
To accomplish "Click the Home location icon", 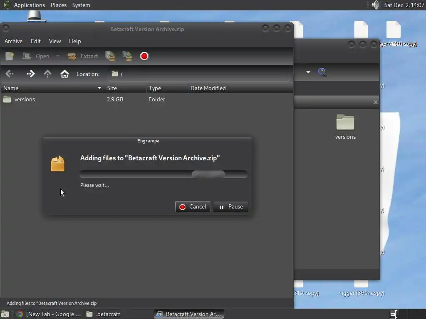I will coord(64,74).
